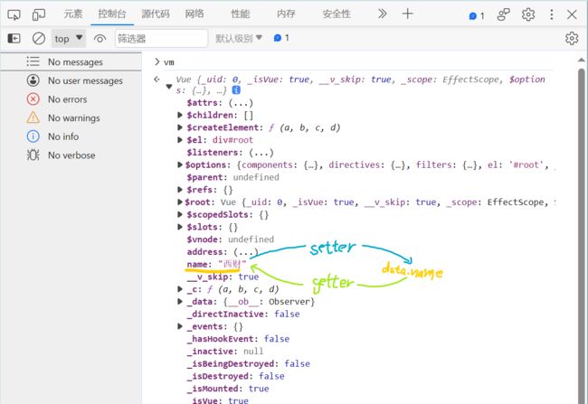Viewport: 588px width, 404px height.
Task: Click the vm command input line
Action: click(169, 62)
